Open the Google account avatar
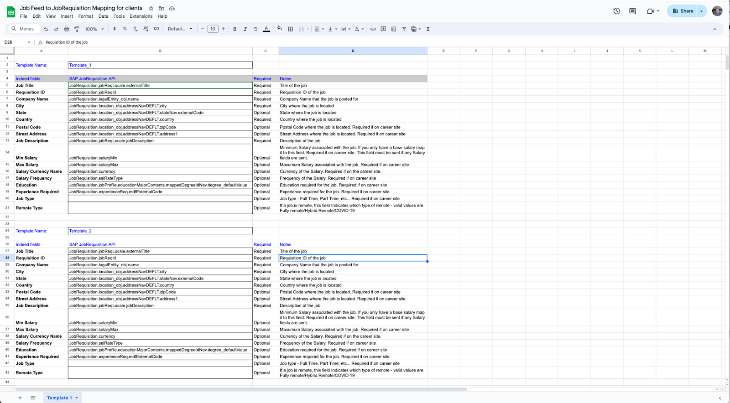The image size is (730, 403). [717, 11]
